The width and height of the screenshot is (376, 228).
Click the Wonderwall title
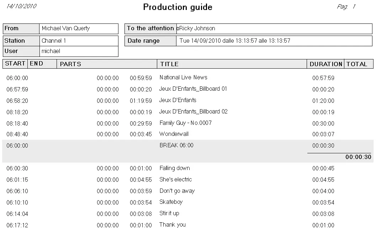click(x=174, y=134)
